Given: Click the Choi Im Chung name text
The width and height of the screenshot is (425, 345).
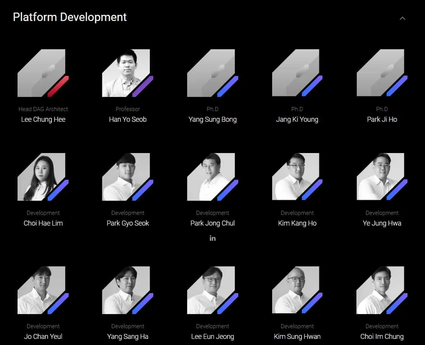Looking at the screenshot, I should click(x=382, y=337).
